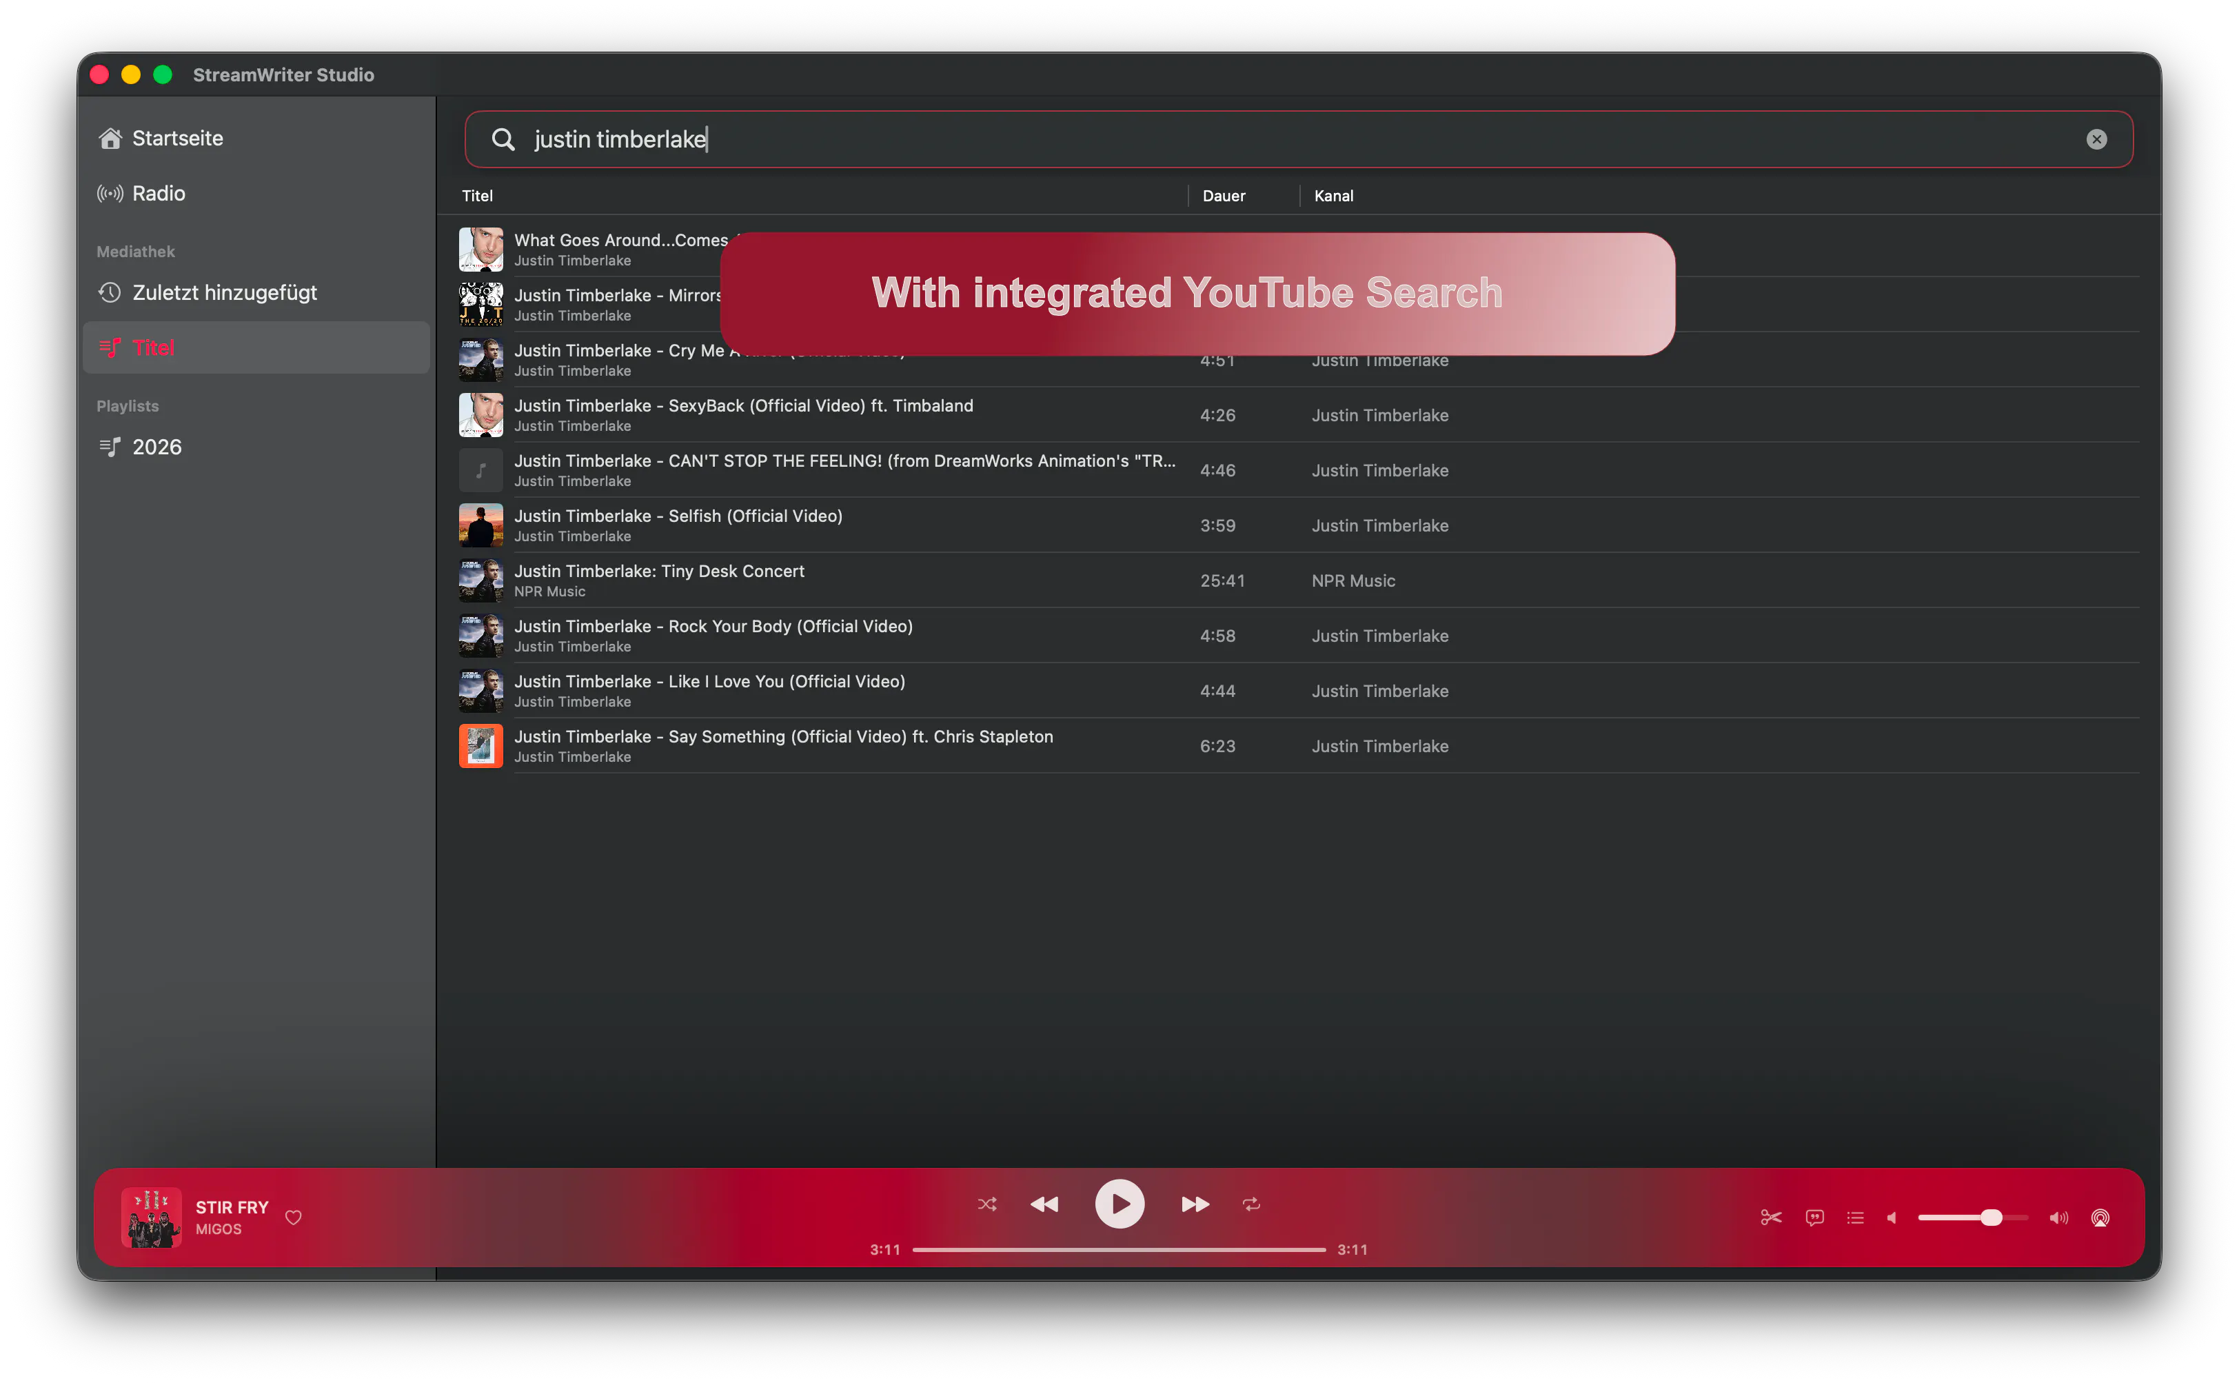This screenshot has height=1383, width=2239.
Task: Click NPR Music in Kanal column
Action: point(1354,581)
